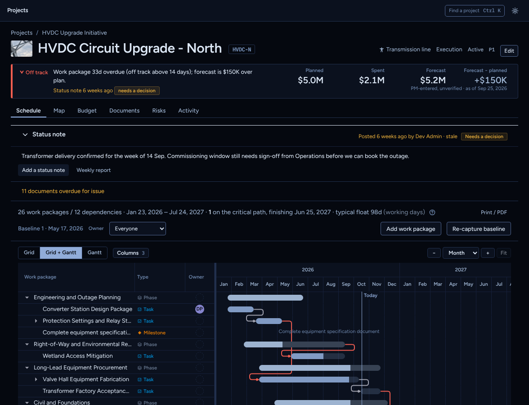Click the Phase icon for Long-Lead Equipment Procurement
529x405 pixels.
[x=139, y=368]
